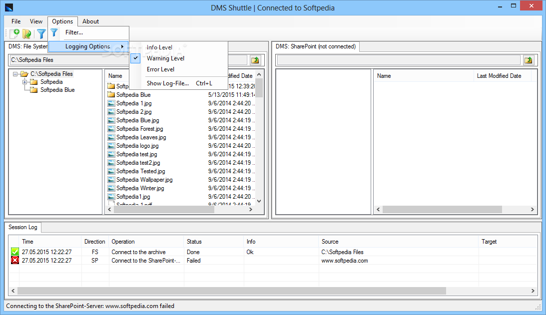546x315 pixels.
Task: Open the View menu
Action: (36, 21)
